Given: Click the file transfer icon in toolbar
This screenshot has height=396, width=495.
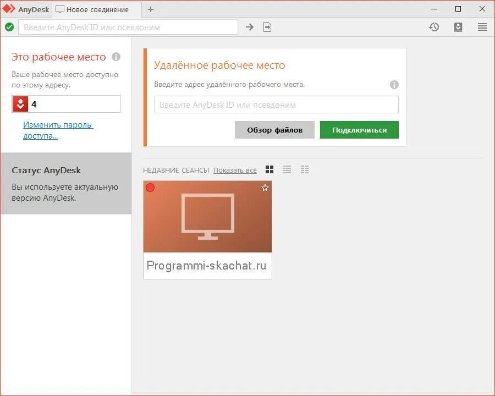Looking at the screenshot, I should click(x=267, y=27).
